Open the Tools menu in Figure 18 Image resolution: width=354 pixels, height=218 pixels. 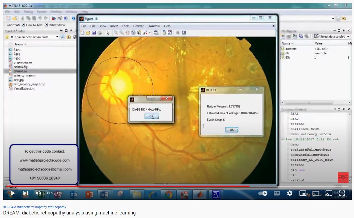(x=125, y=26)
